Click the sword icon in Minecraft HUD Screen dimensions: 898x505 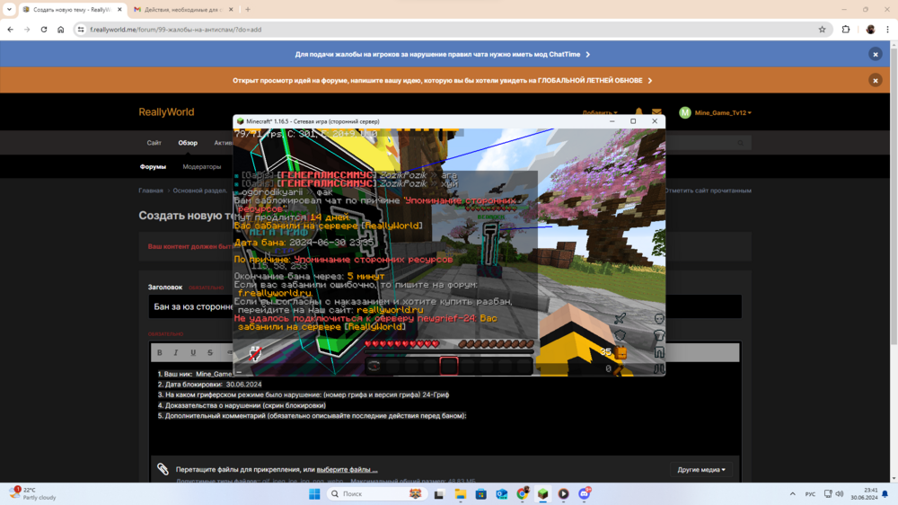pyautogui.click(x=620, y=318)
